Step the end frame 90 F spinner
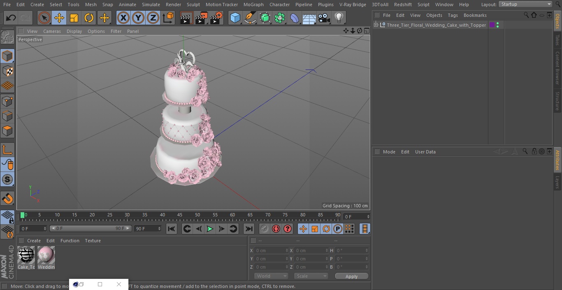The height and width of the screenshot is (290, 562). pyautogui.click(x=159, y=228)
